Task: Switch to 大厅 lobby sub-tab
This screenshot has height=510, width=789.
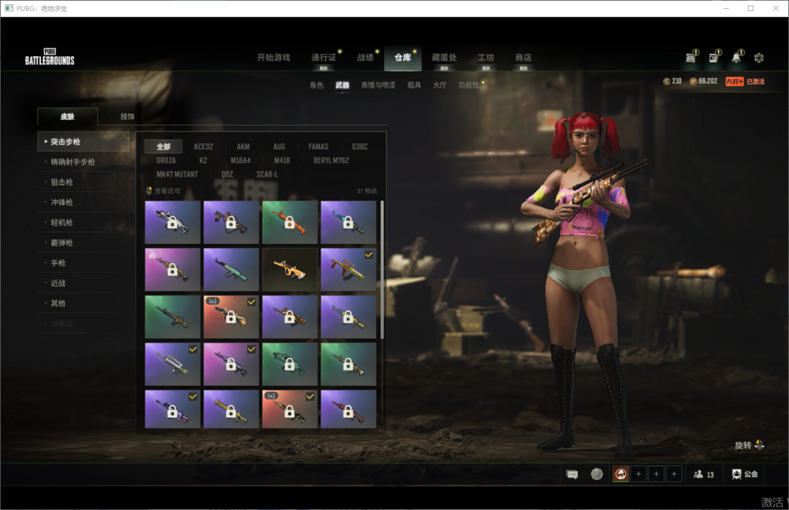Action: [440, 85]
